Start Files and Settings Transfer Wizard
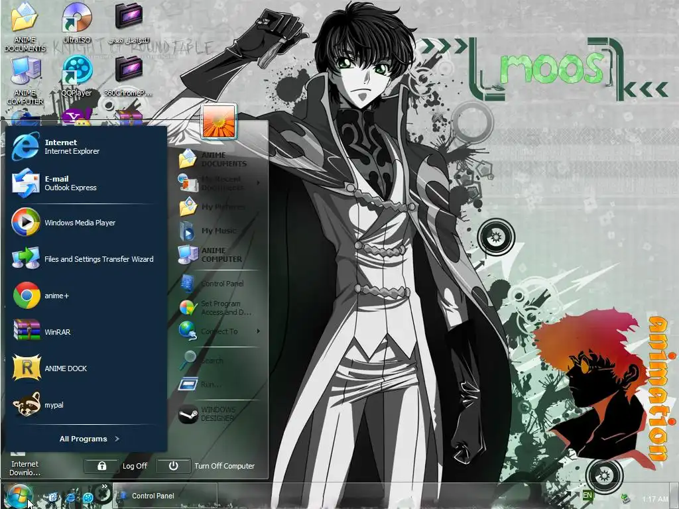679x509 pixels. point(86,259)
